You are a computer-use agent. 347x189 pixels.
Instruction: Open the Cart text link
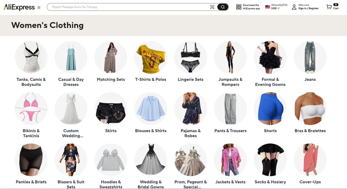pos(336,8)
